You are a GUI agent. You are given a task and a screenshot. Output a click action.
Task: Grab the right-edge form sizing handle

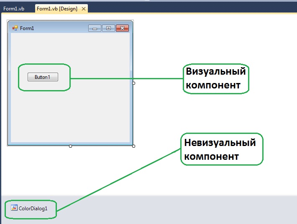click(x=133, y=83)
